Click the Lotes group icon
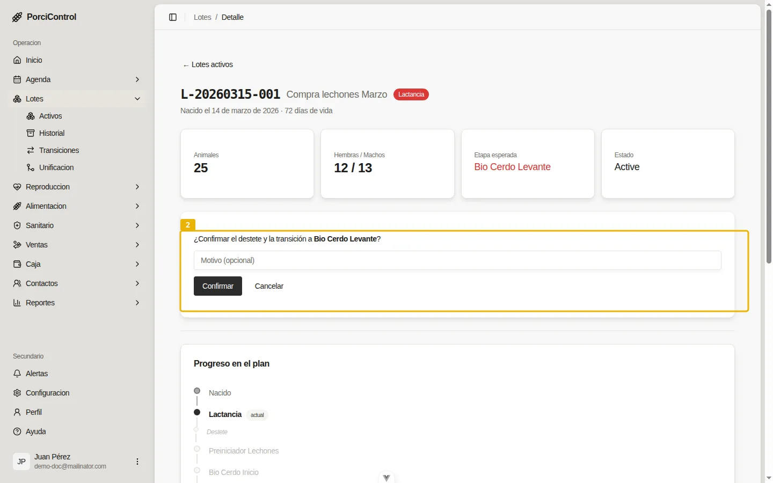The width and height of the screenshot is (773, 483). coord(17,99)
